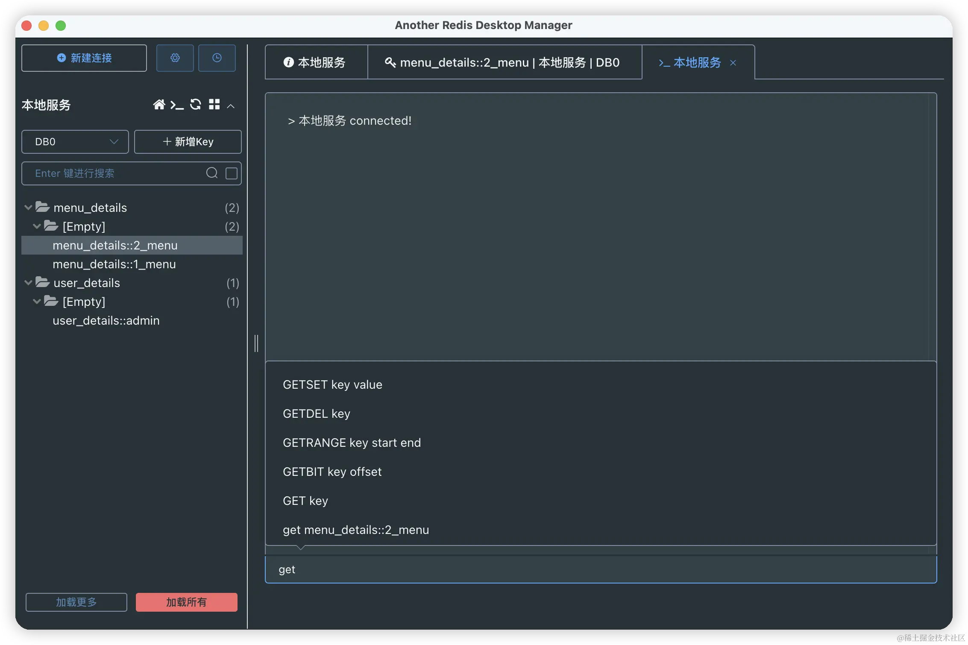968x645 pixels.
Task: Click the 本地服务 connection name
Action: click(46, 105)
